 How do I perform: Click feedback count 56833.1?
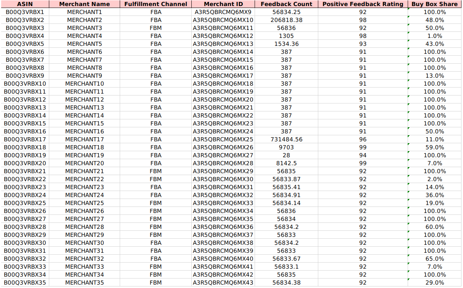[286, 267]
